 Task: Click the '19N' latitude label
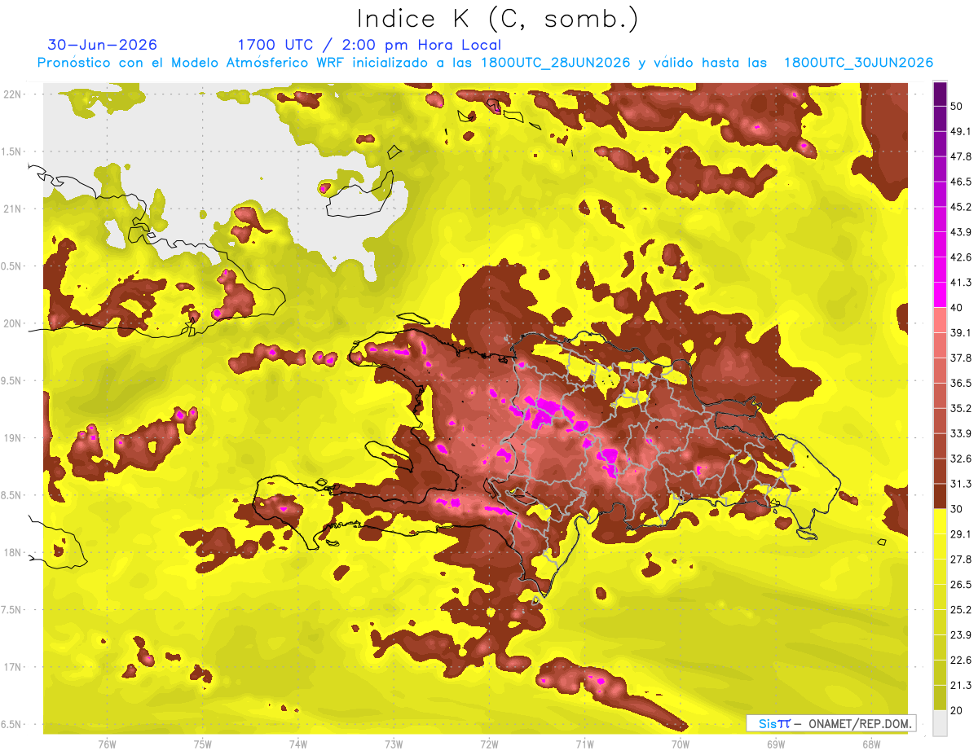tap(14, 438)
